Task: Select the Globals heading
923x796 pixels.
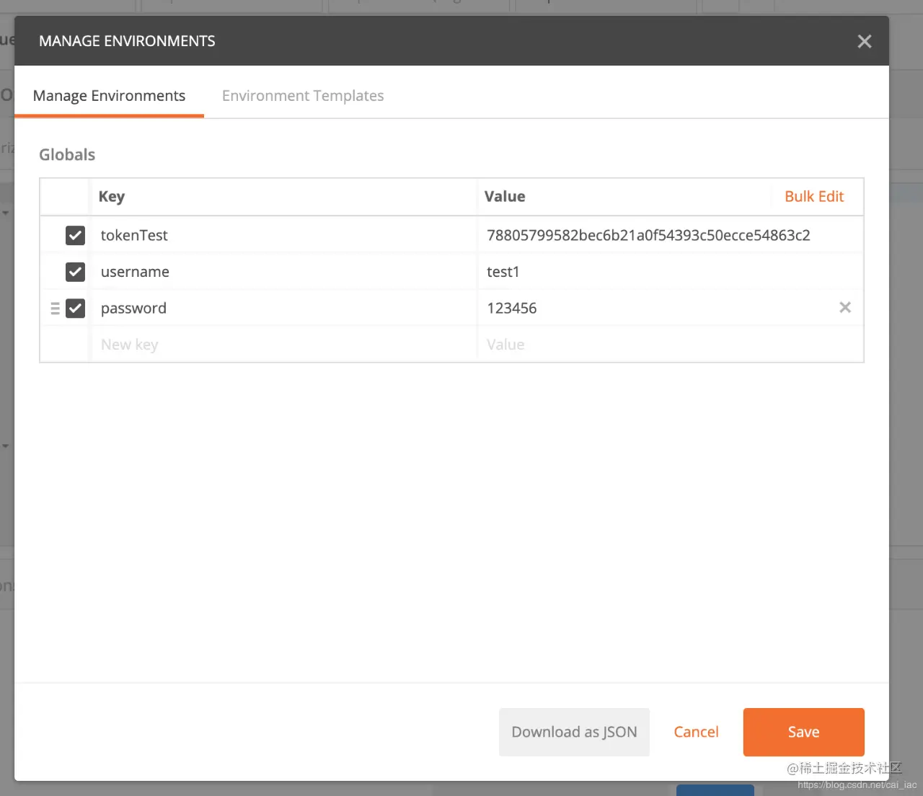Action: 67,155
